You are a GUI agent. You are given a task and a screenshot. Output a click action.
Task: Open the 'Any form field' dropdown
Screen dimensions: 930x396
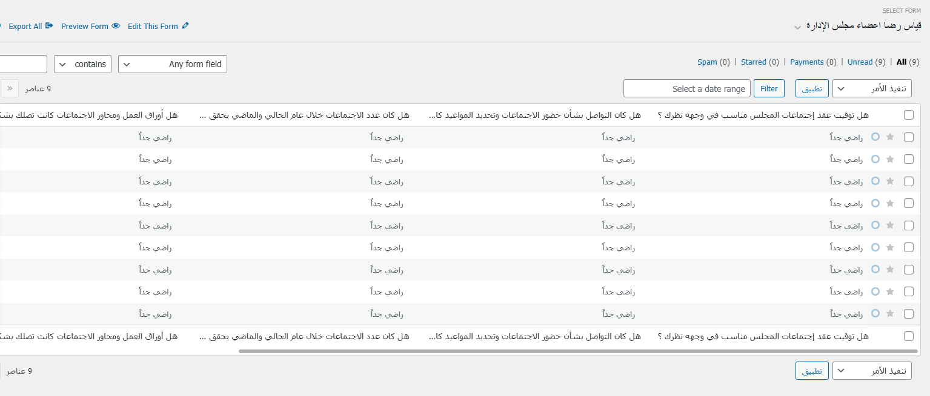tap(173, 64)
